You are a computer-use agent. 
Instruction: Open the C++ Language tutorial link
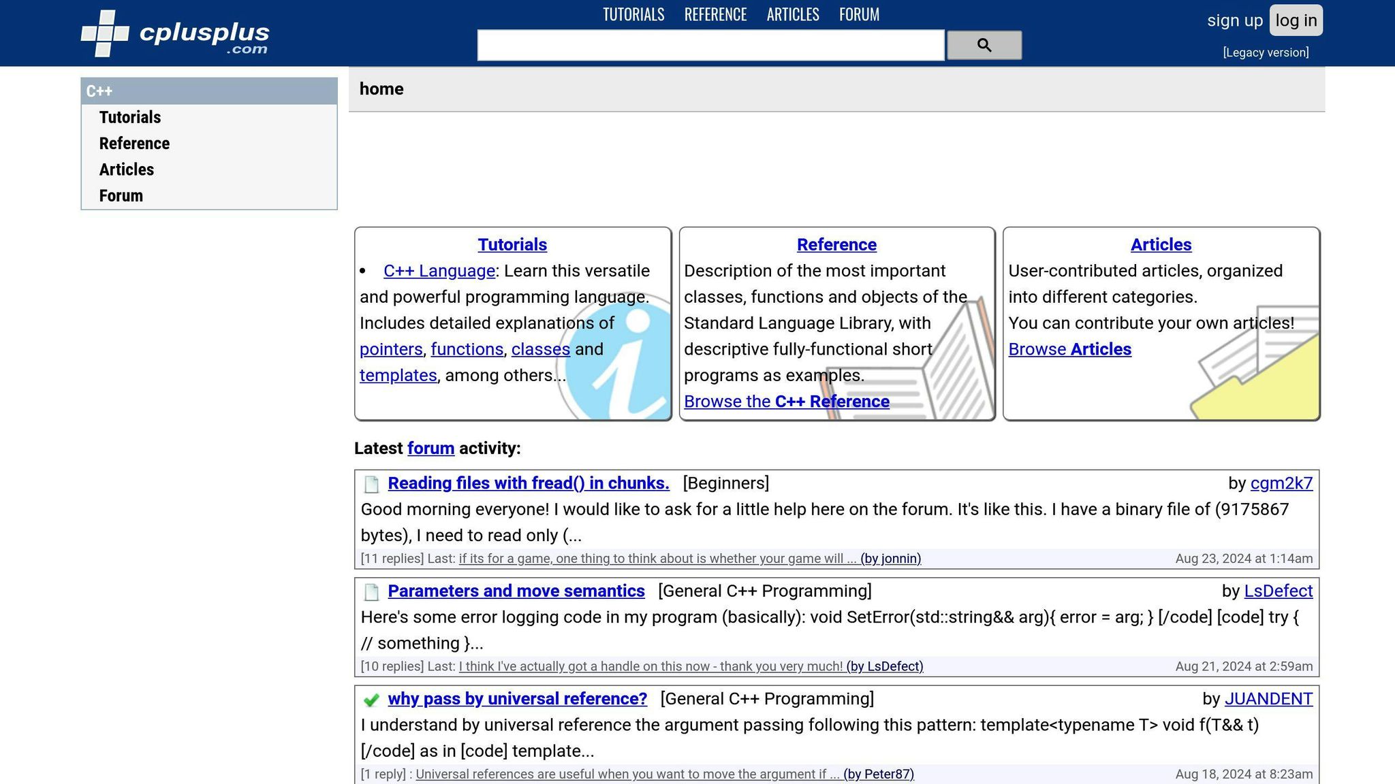tap(439, 270)
